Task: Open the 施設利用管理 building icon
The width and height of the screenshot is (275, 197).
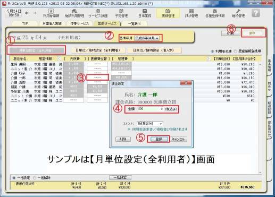Action: tap(74, 11)
